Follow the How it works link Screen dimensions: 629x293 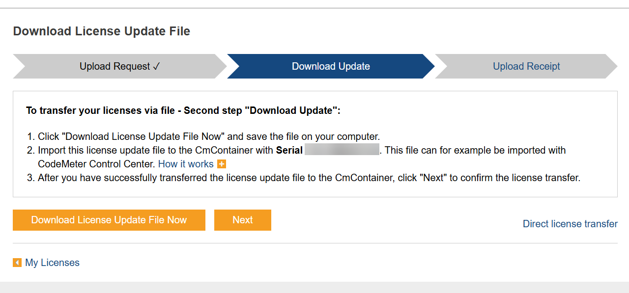186,164
